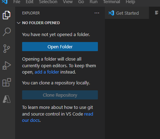
Task: Follow the add a folder link
Action: pyautogui.click(x=47, y=72)
